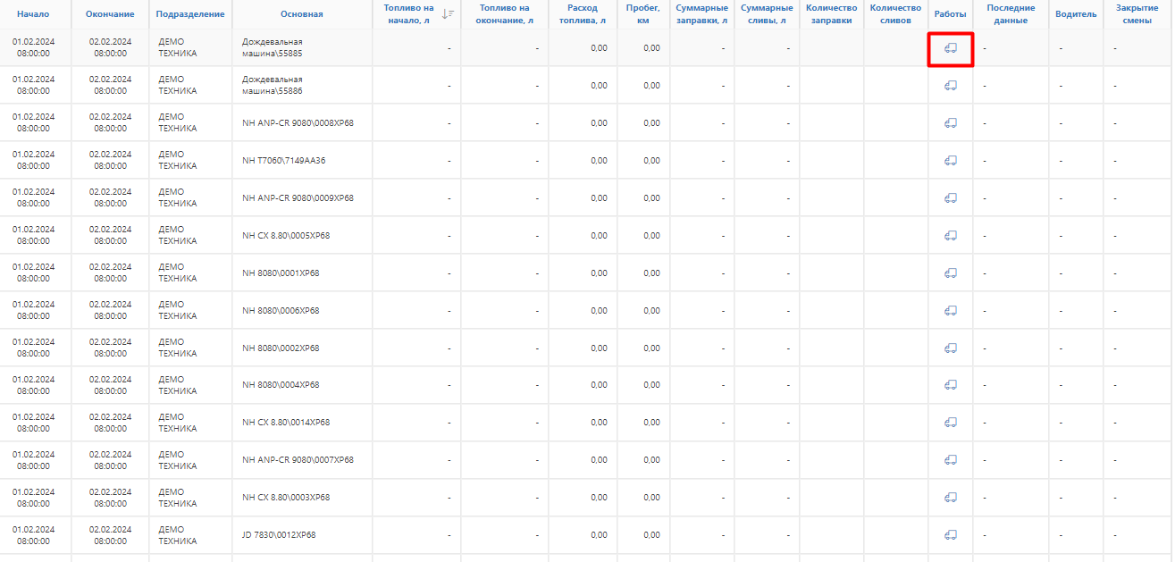Open works icon for NH 8080\0006XP68
The height and width of the screenshot is (562, 1175).
[951, 311]
